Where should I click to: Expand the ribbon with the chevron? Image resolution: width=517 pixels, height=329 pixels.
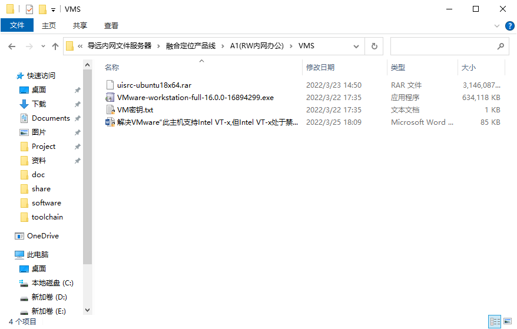(x=497, y=26)
